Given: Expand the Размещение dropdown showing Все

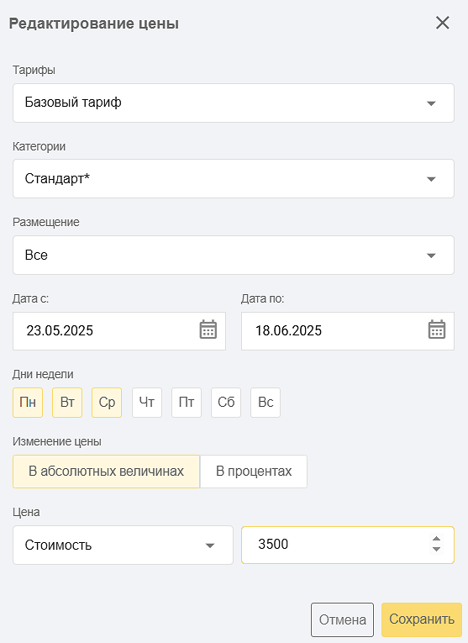Looking at the screenshot, I should [x=234, y=255].
